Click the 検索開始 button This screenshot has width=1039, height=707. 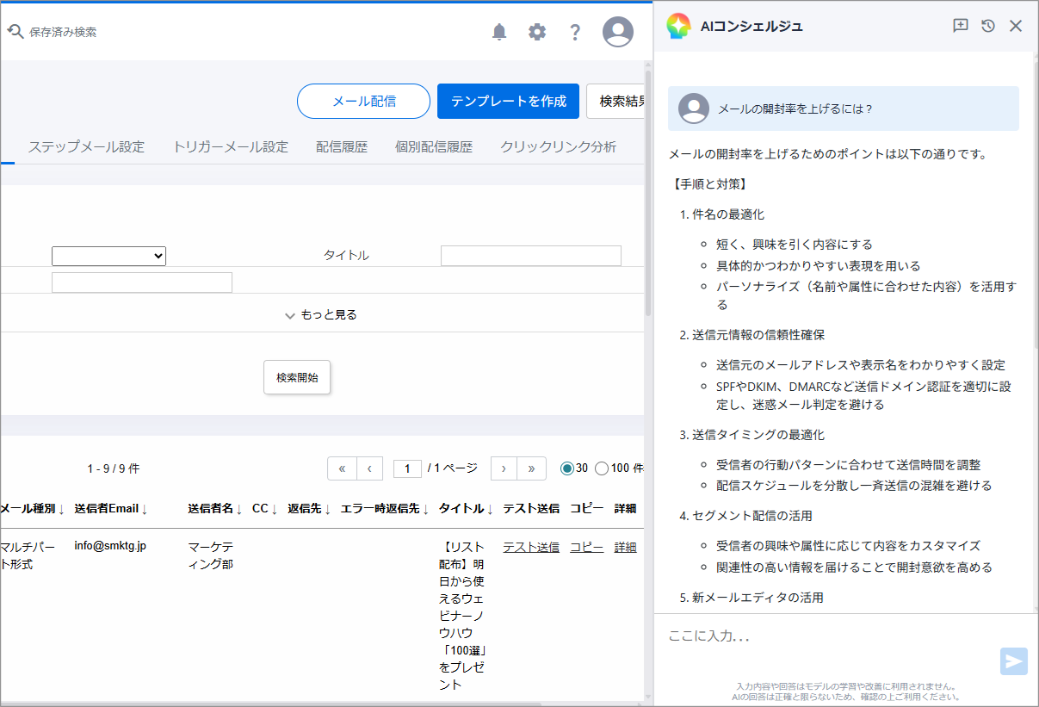297,377
